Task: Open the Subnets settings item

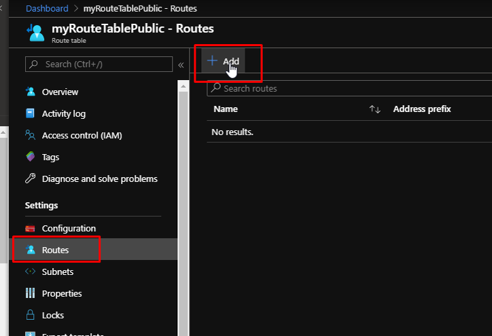Action: [58, 272]
